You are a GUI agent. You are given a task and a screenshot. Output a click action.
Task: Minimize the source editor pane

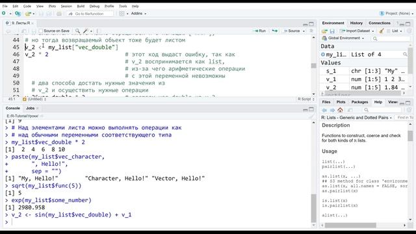305,24
